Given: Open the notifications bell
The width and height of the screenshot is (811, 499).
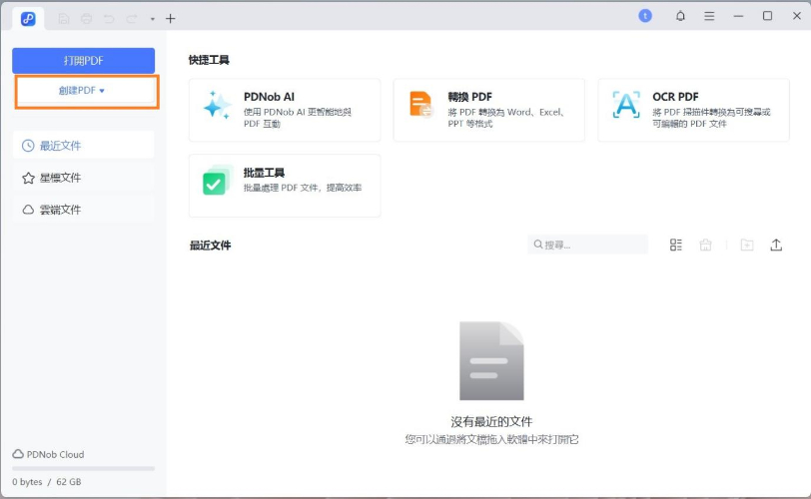Looking at the screenshot, I should (681, 16).
